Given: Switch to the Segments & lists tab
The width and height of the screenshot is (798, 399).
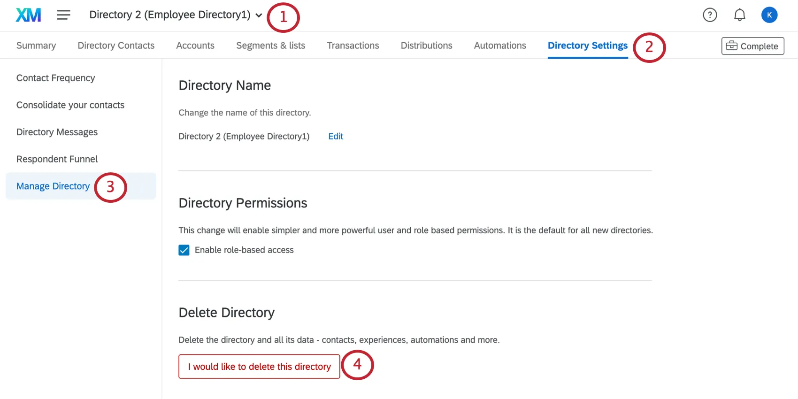Looking at the screenshot, I should pyautogui.click(x=270, y=45).
